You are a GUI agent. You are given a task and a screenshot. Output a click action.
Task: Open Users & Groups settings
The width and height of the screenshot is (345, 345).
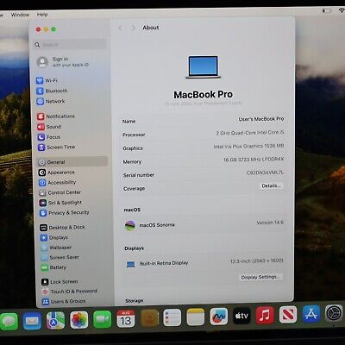[x=64, y=301]
